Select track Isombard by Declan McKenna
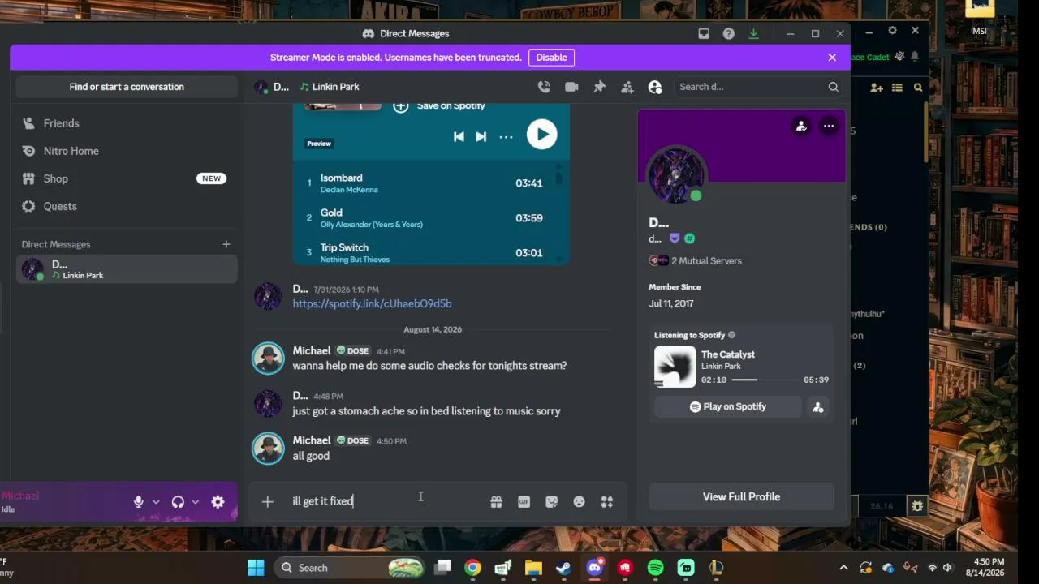The image size is (1039, 584). (425, 183)
